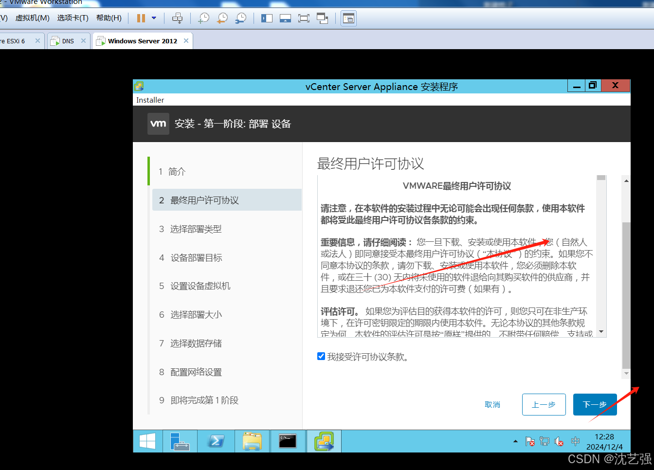Screen dimensions: 654x470
Task: Click the 上一步 button
Action: 544,404
